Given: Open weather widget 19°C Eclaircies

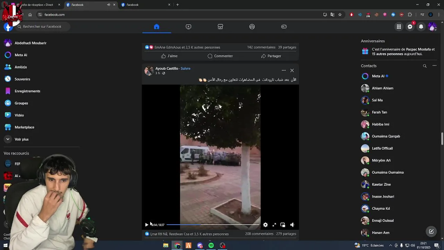Looking at the screenshot, I should (369, 245).
